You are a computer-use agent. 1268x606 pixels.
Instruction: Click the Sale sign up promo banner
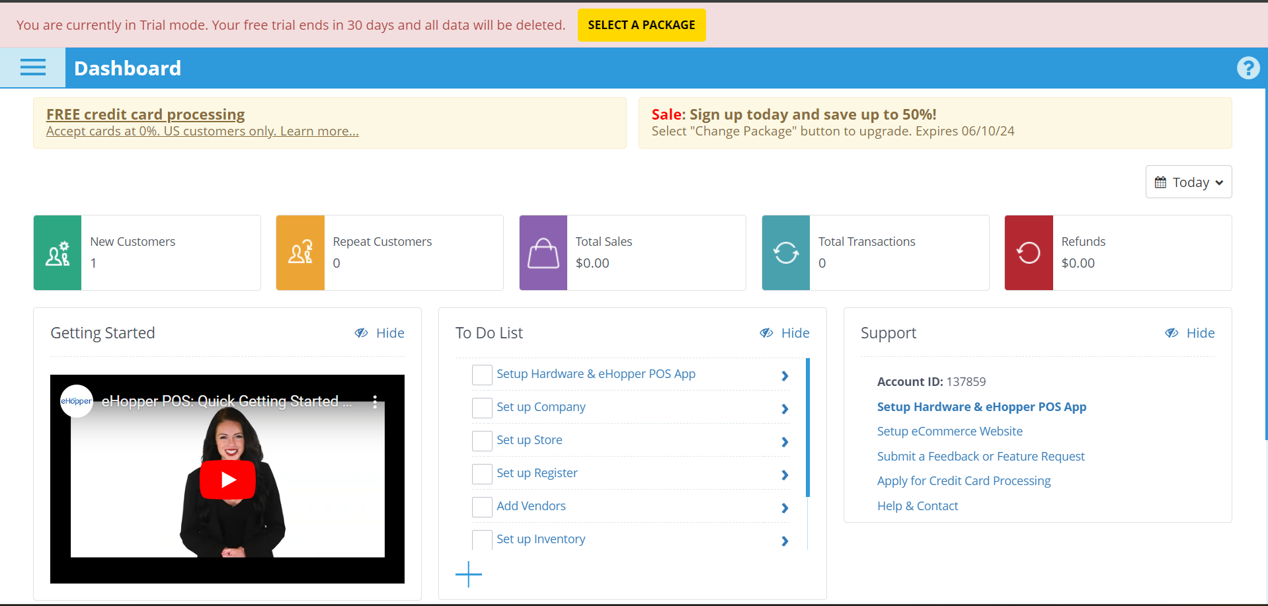935,123
